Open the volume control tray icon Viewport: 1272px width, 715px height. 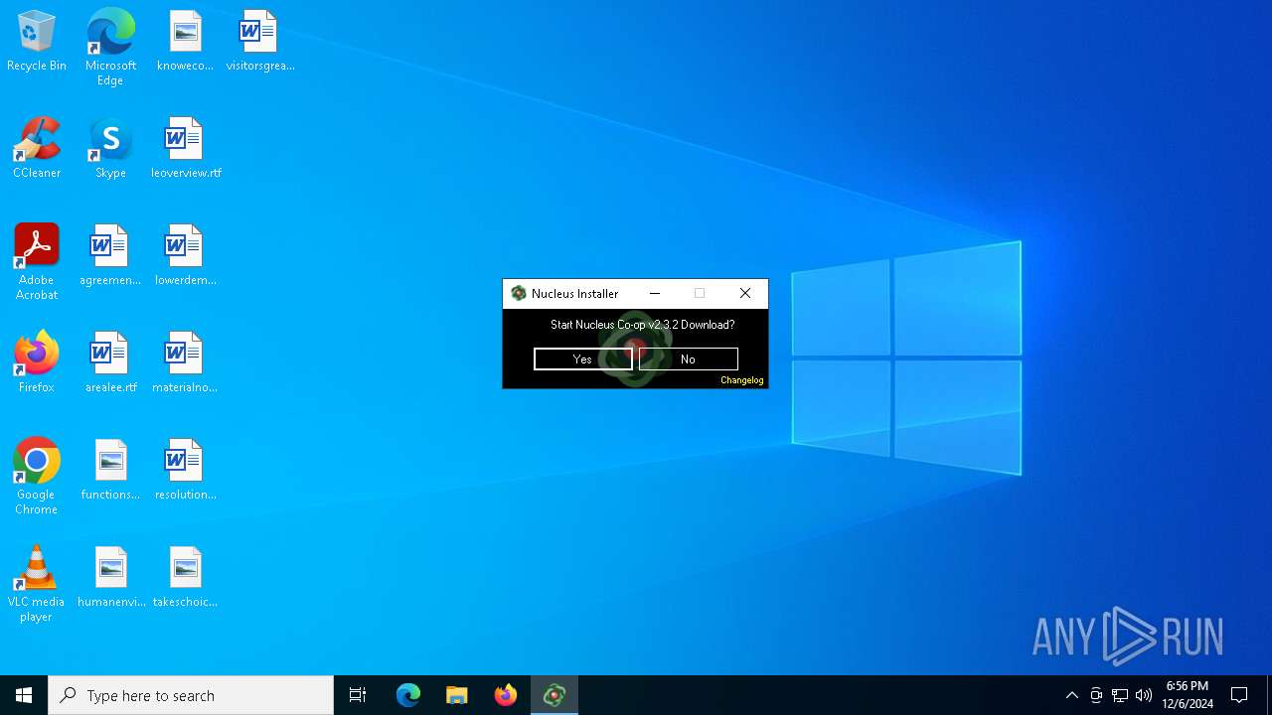tap(1144, 695)
